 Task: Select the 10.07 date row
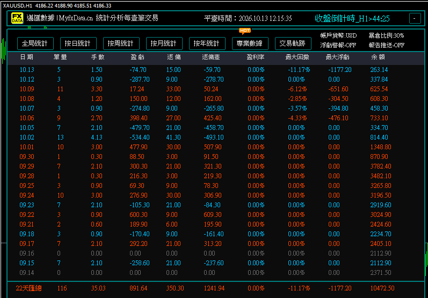tap(216, 108)
